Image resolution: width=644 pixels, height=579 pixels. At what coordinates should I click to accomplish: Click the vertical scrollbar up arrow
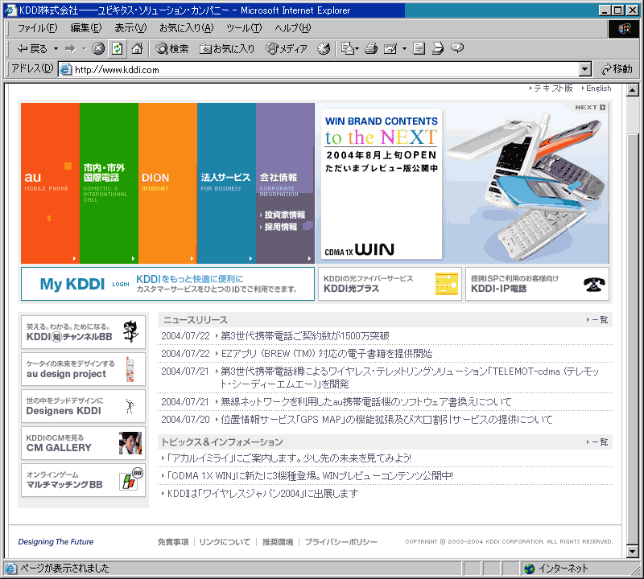pos(633,89)
